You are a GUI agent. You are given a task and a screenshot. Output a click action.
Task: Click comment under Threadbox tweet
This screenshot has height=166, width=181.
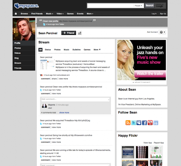(45, 127)
